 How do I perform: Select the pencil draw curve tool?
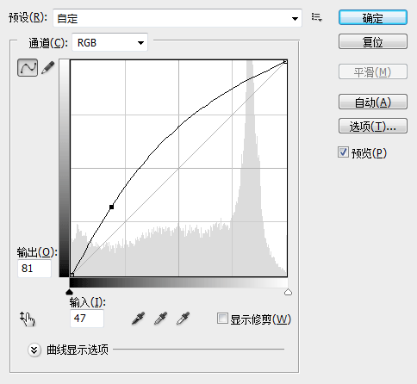point(48,68)
